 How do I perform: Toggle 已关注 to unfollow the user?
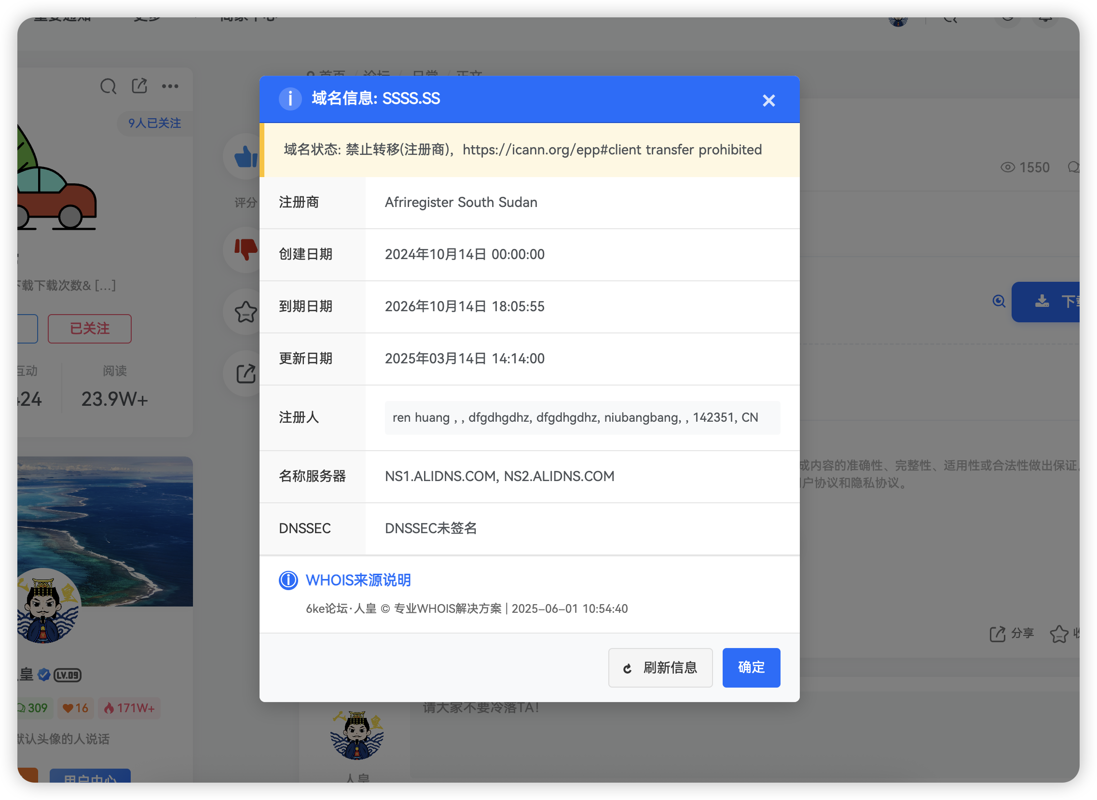tap(89, 328)
